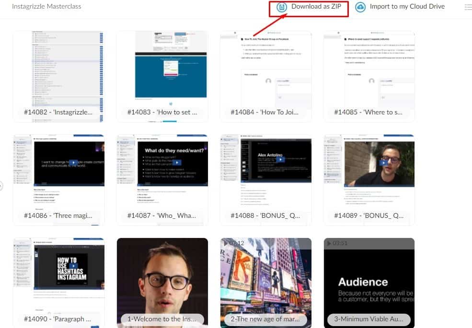Open the list view icon in top-right corner
This screenshot has height=328, width=472.
468,7
